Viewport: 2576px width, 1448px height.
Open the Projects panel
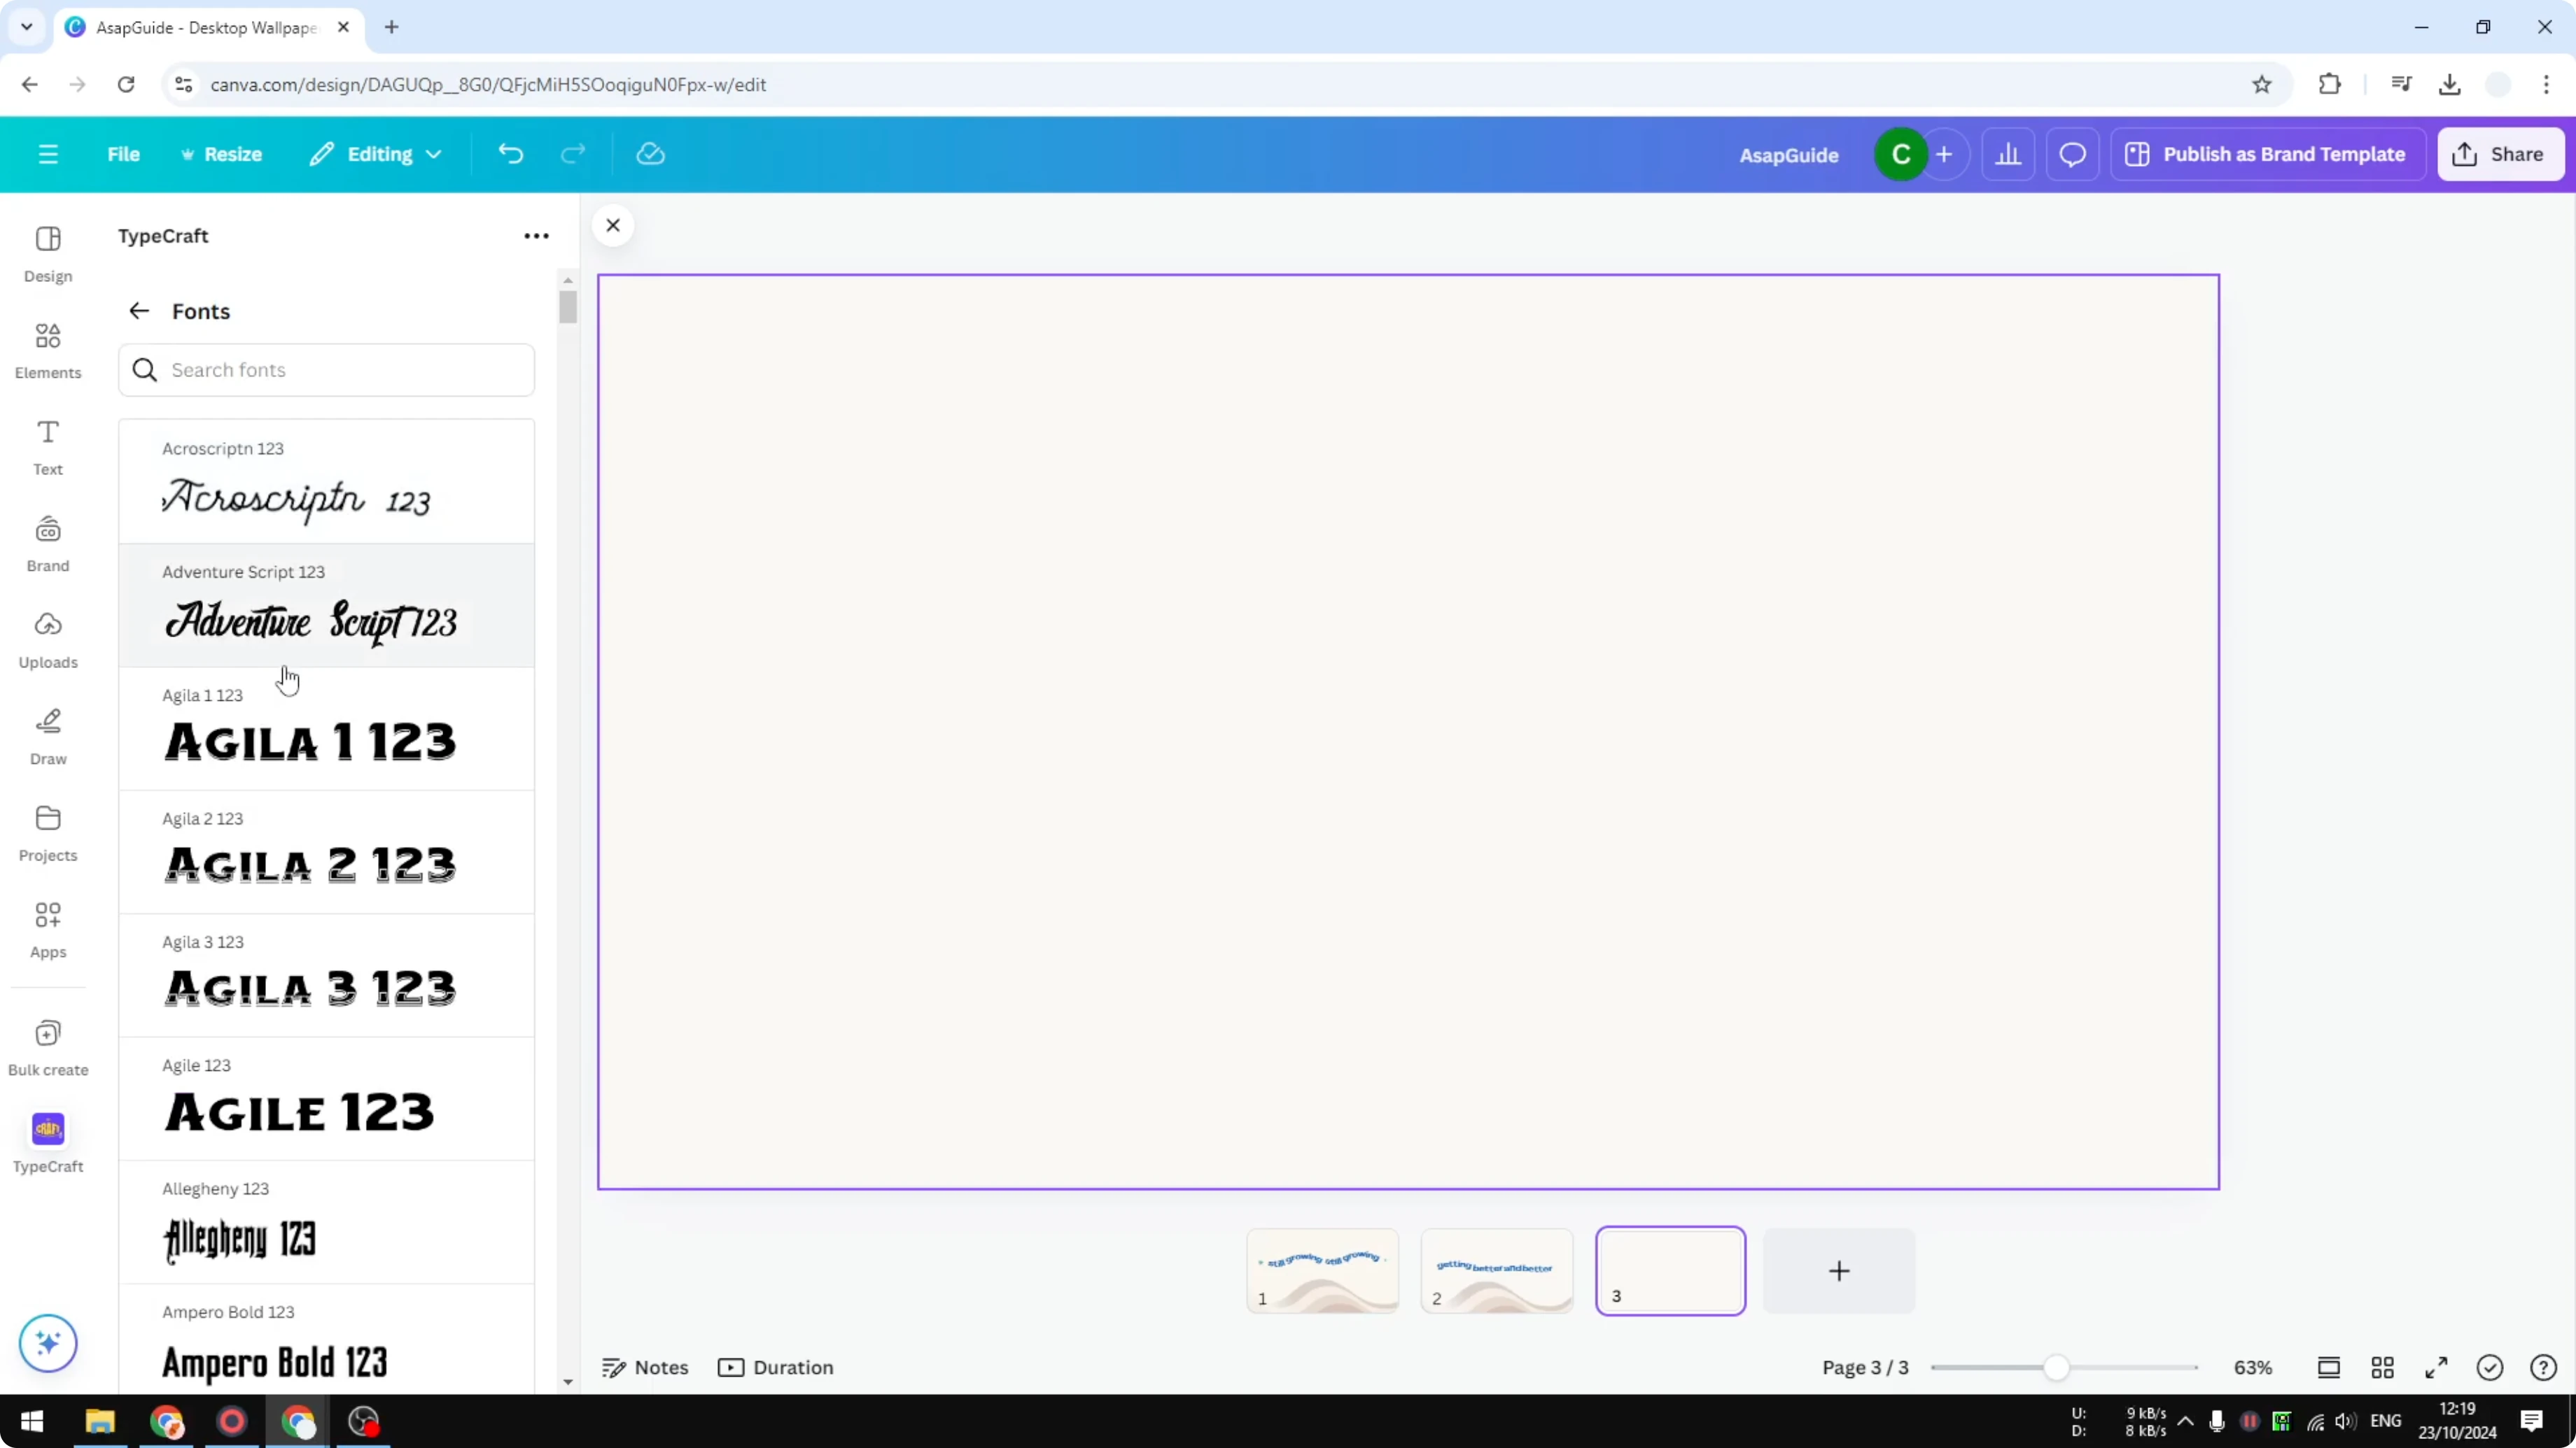[x=47, y=832]
